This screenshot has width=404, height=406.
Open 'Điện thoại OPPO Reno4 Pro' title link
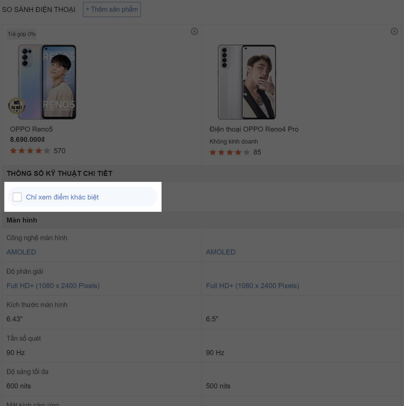point(254,129)
